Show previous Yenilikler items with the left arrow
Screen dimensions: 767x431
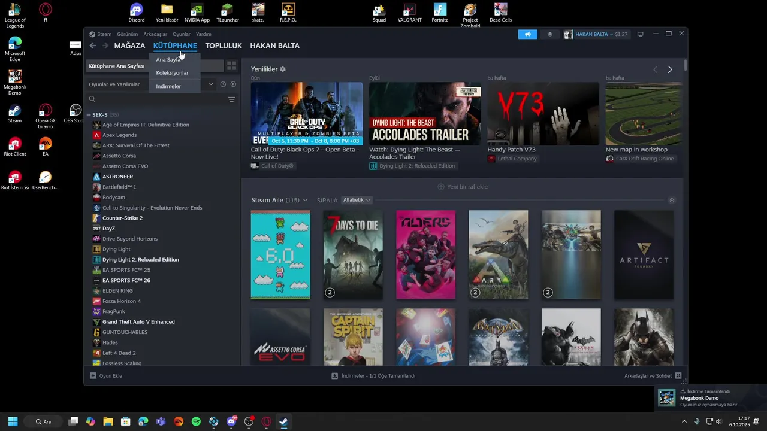[655, 69]
